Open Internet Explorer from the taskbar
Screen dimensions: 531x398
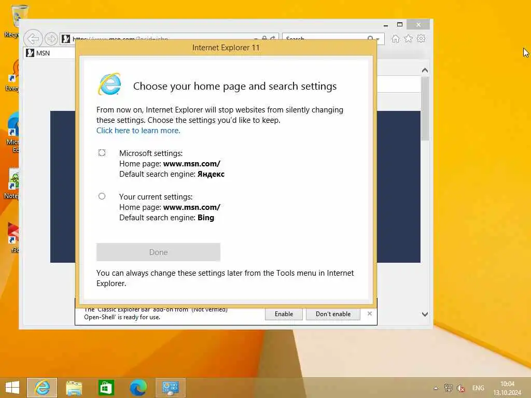[42, 388]
